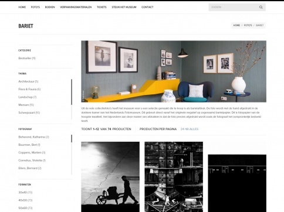
Task: Filter photographer Coppens, Martien
Action: click(32, 153)
